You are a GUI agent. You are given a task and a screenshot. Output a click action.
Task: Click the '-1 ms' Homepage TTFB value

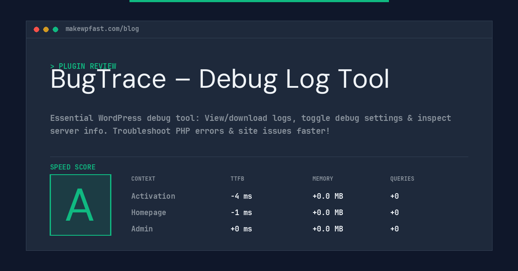[x=241, y=212]
